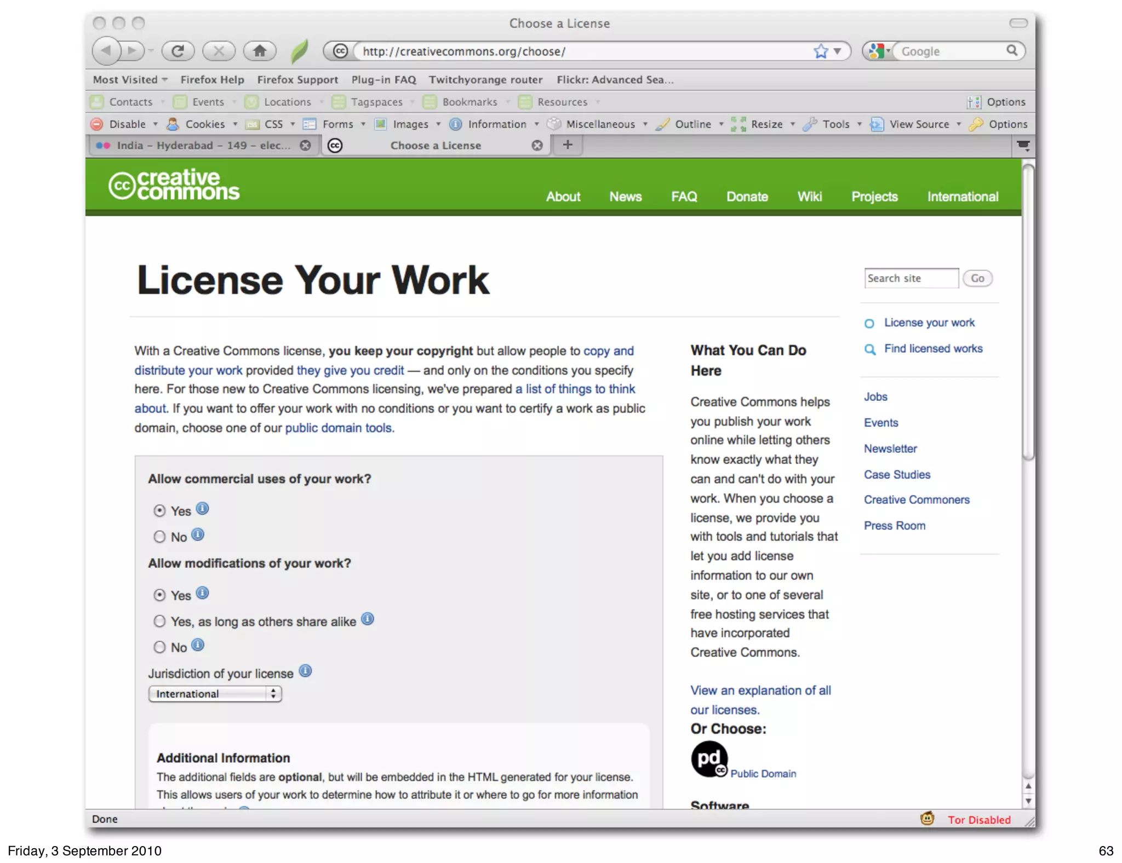
Task: Click the Public Domain pd logo
Action: click(709, 759)
